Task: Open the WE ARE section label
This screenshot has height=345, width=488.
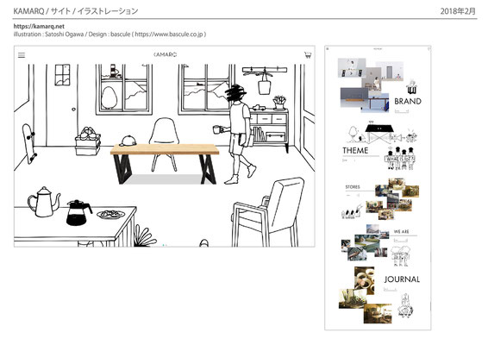Action: tap(401, 232)
